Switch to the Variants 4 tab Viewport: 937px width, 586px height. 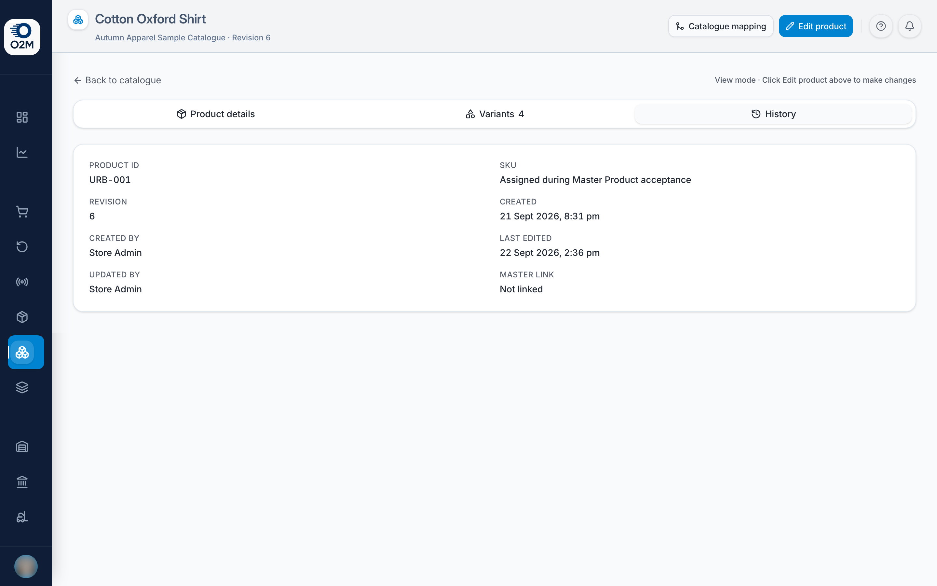495,114
